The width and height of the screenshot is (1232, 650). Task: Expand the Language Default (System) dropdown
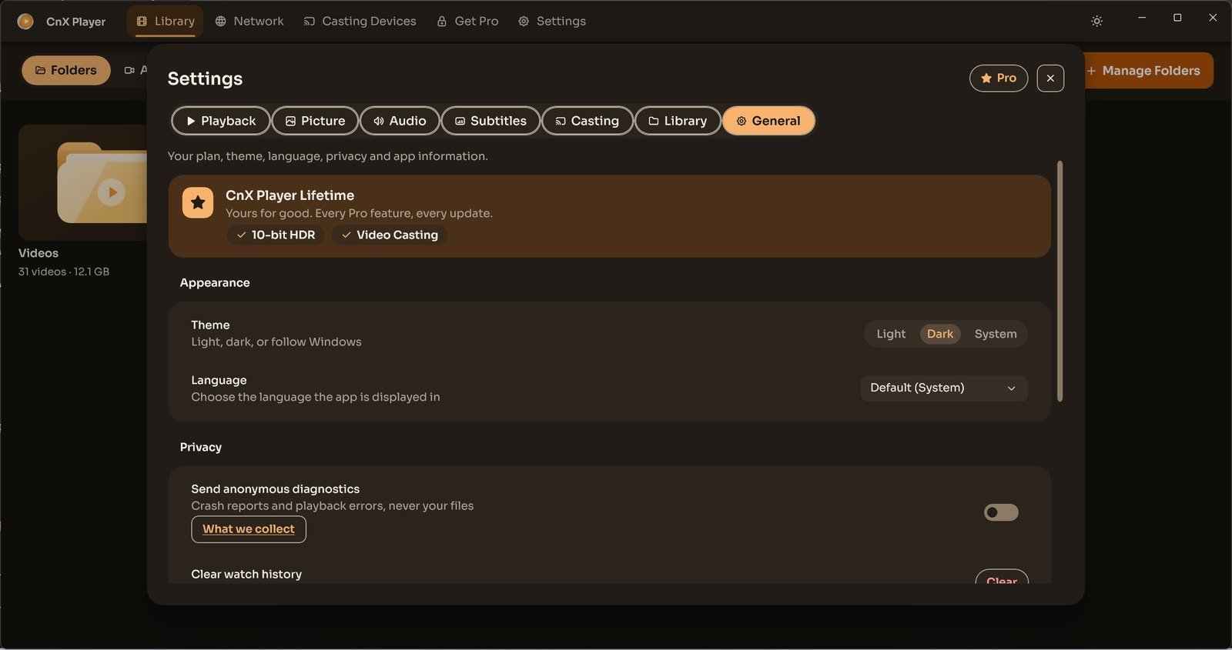click(x=944, y=388)
